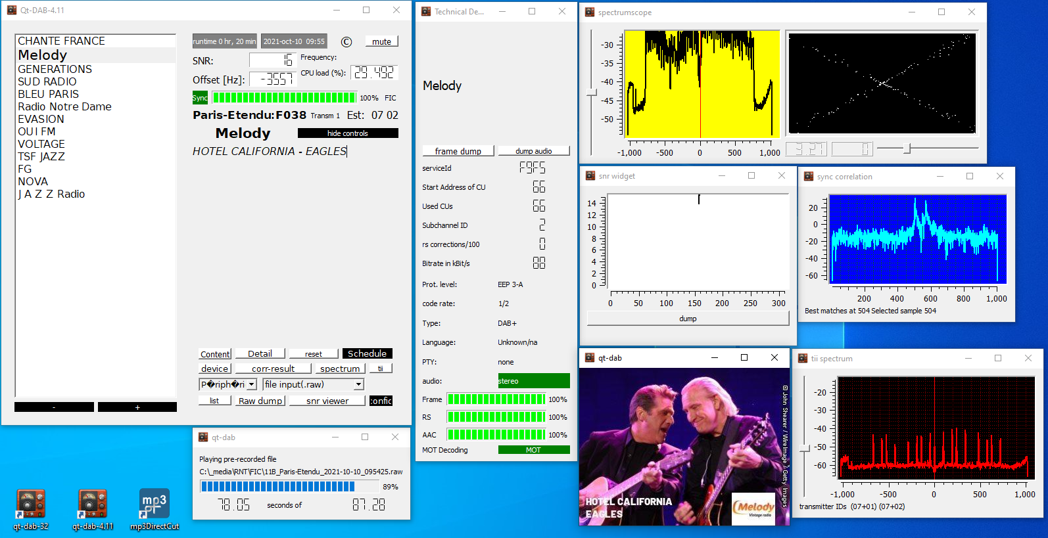Select VOLTAGE service

tap(96, 144)
